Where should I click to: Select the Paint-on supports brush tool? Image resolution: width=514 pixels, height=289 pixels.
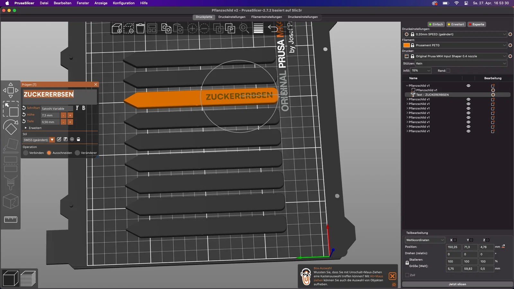pyautogui.click(x=11, y=182)
